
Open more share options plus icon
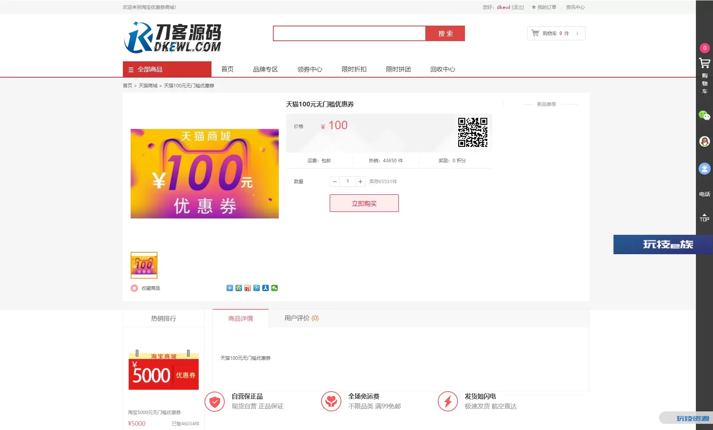(230, 288)
